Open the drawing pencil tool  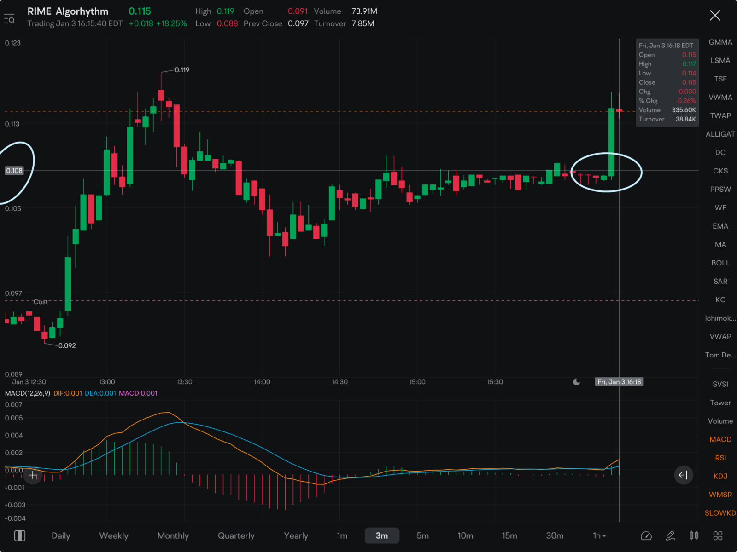[x=671, y=535]
